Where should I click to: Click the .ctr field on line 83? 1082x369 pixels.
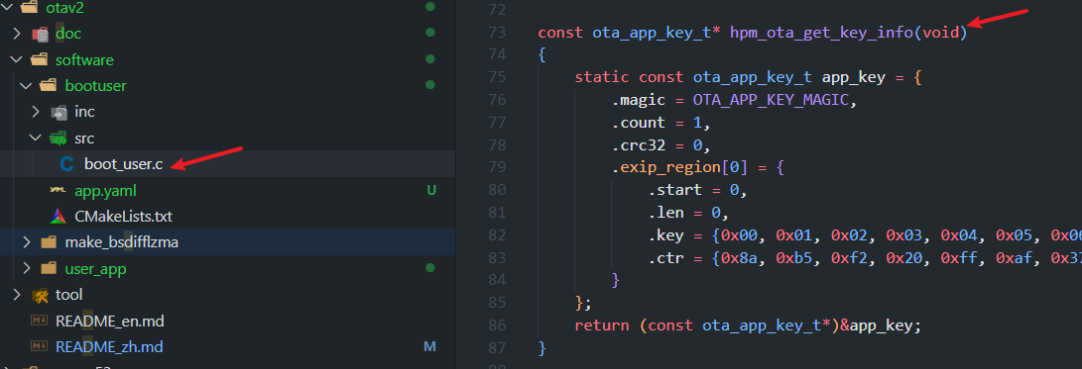pos(665,258)
